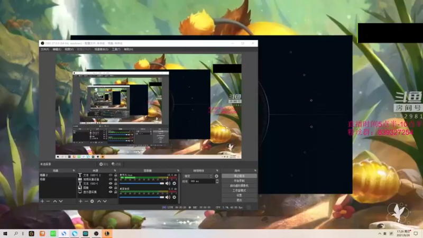The height and width of the screenshot is (238, 423).
Task: Adjust the 麦克风/Aux volume slider
Action: (x=142, y=184)
